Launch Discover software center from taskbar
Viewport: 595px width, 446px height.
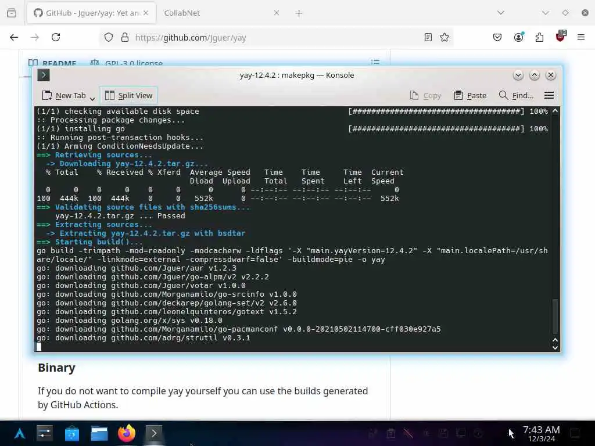(x=71, y=433)
